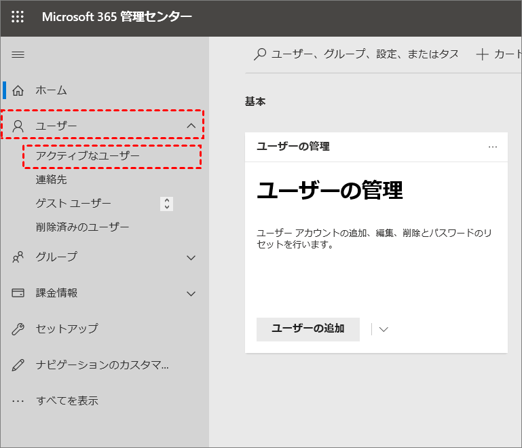Open the セットアップ menu item
Screen dimensions: 522x448
point(67,329)
